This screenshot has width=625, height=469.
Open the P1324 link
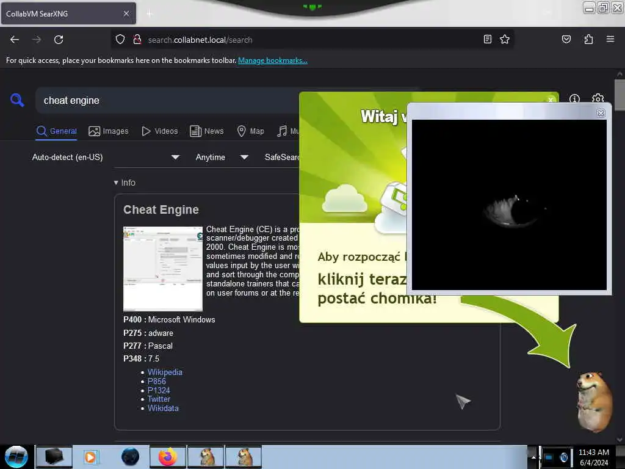click(159, 390)
